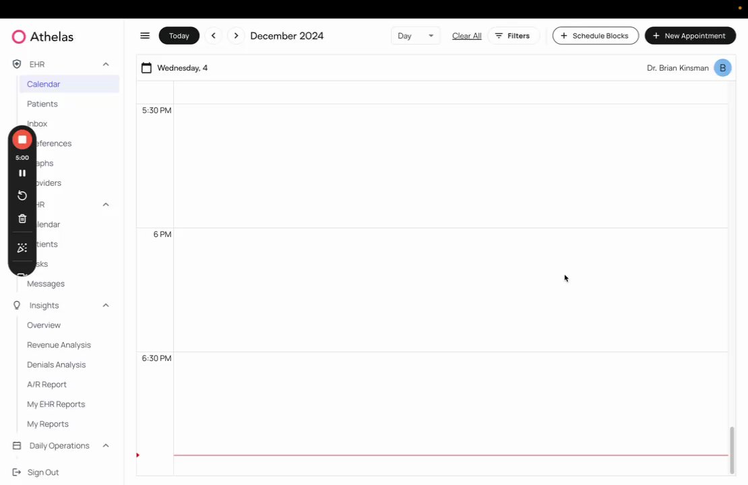
Task: Collapse the top EHR section chevron
Action: point(106,64)
